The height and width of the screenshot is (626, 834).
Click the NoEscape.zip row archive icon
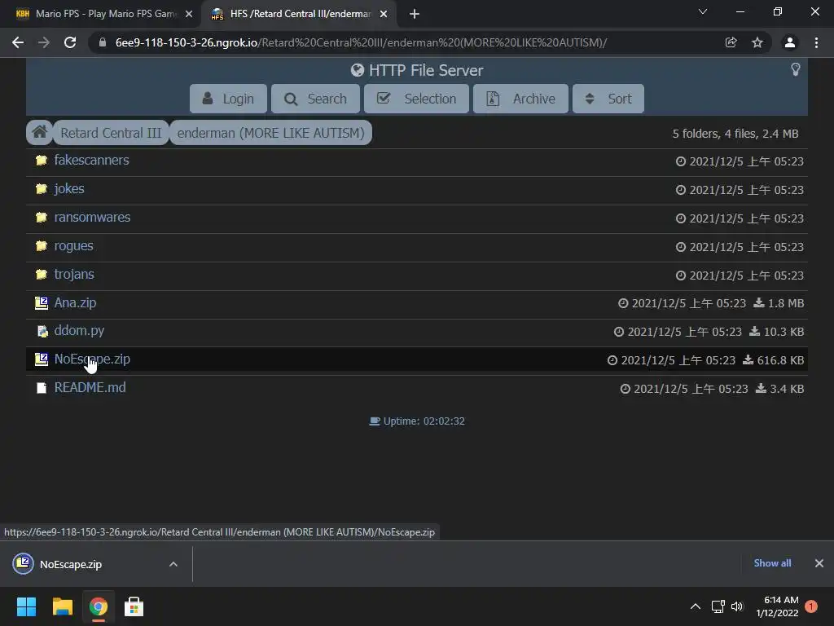pos(41,359)
